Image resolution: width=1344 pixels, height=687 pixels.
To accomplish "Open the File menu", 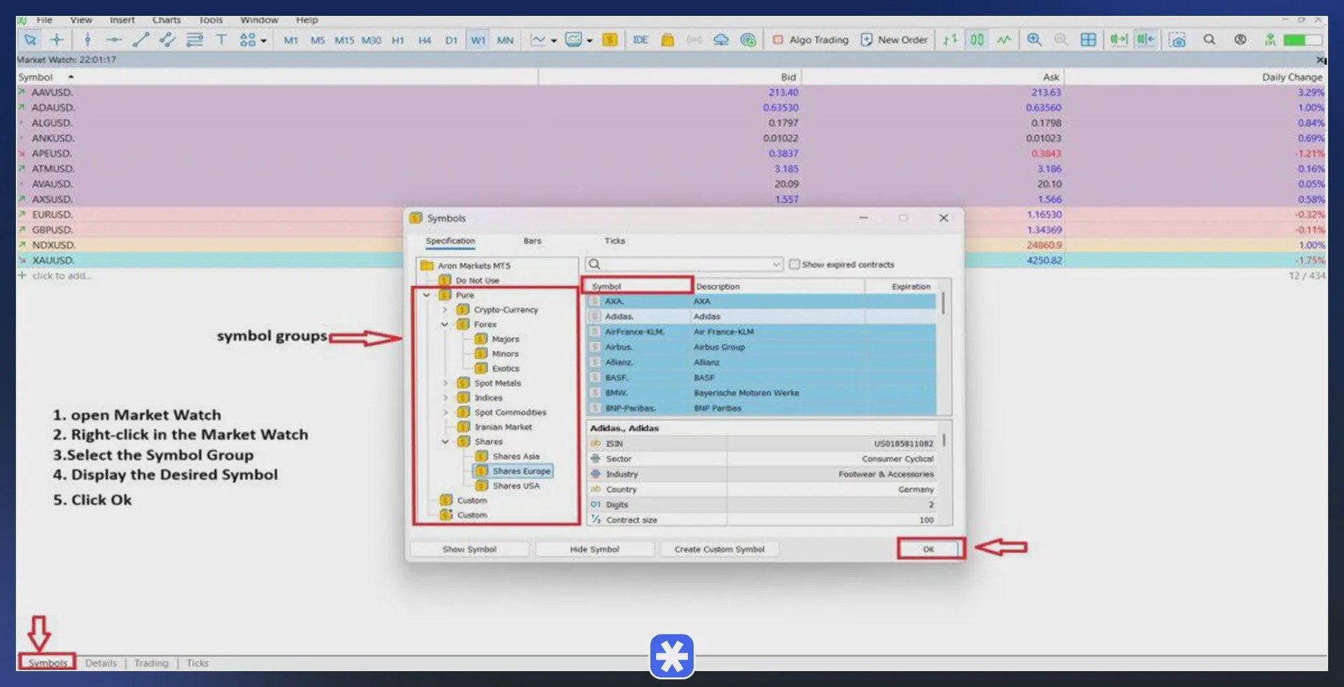I will [45, 20].
